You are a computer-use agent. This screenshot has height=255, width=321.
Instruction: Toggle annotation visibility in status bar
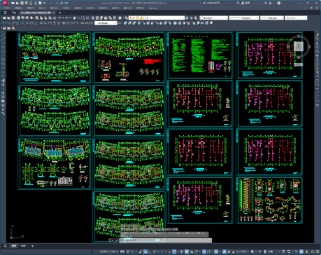point(224,251)
